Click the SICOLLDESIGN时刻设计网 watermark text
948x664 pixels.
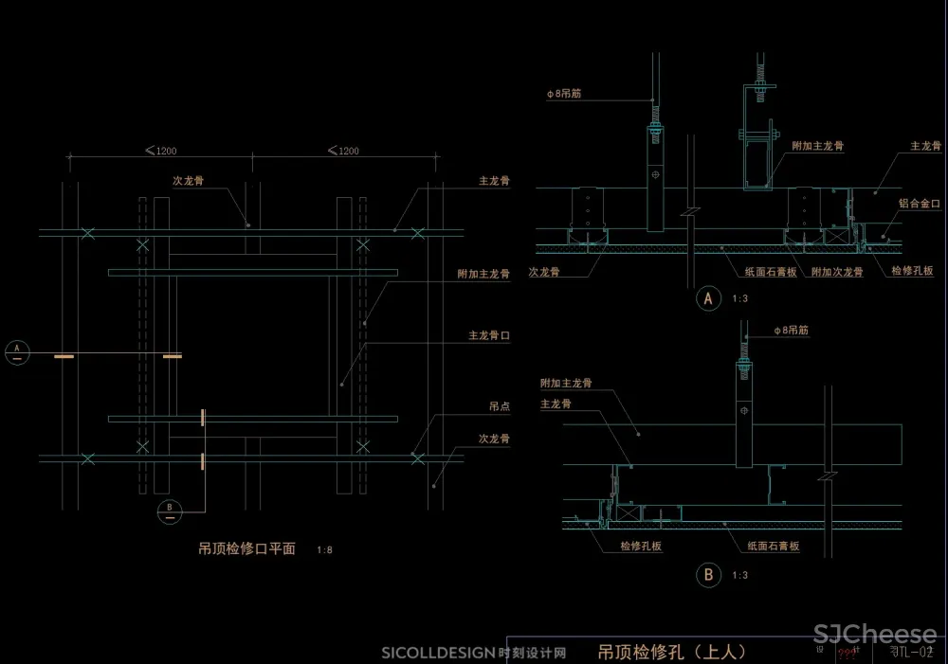[x=473, y=653]
